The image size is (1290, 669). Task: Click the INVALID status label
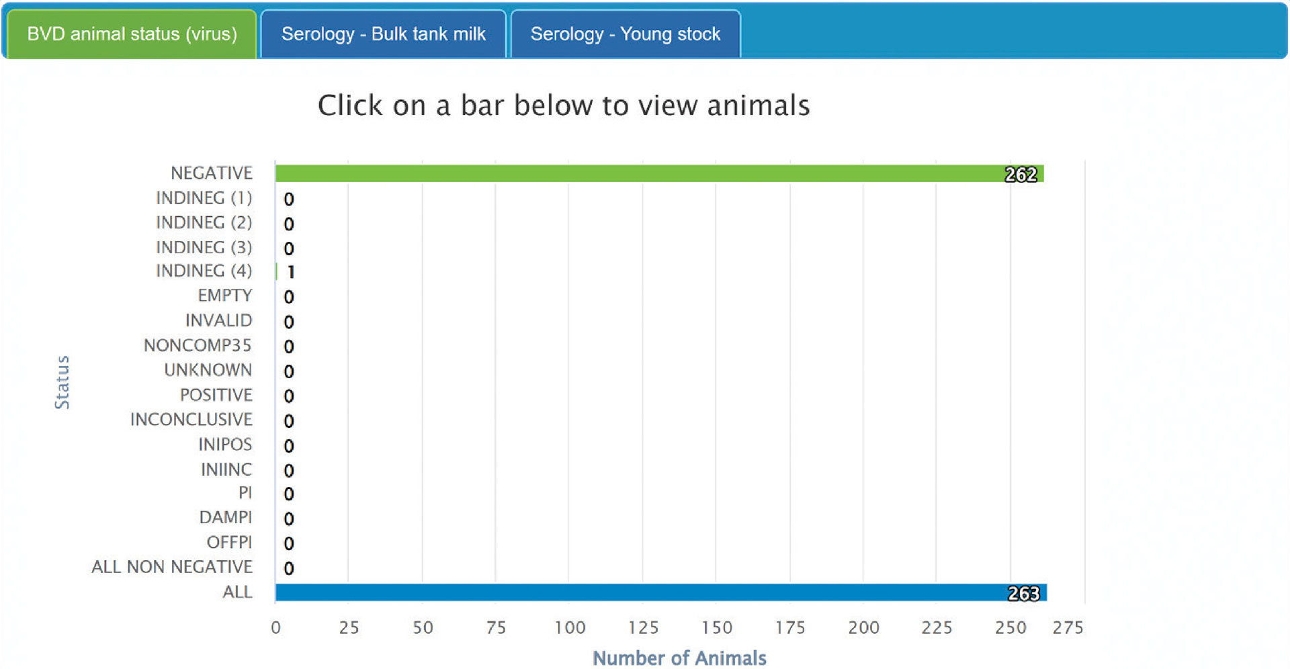point(218,320)
